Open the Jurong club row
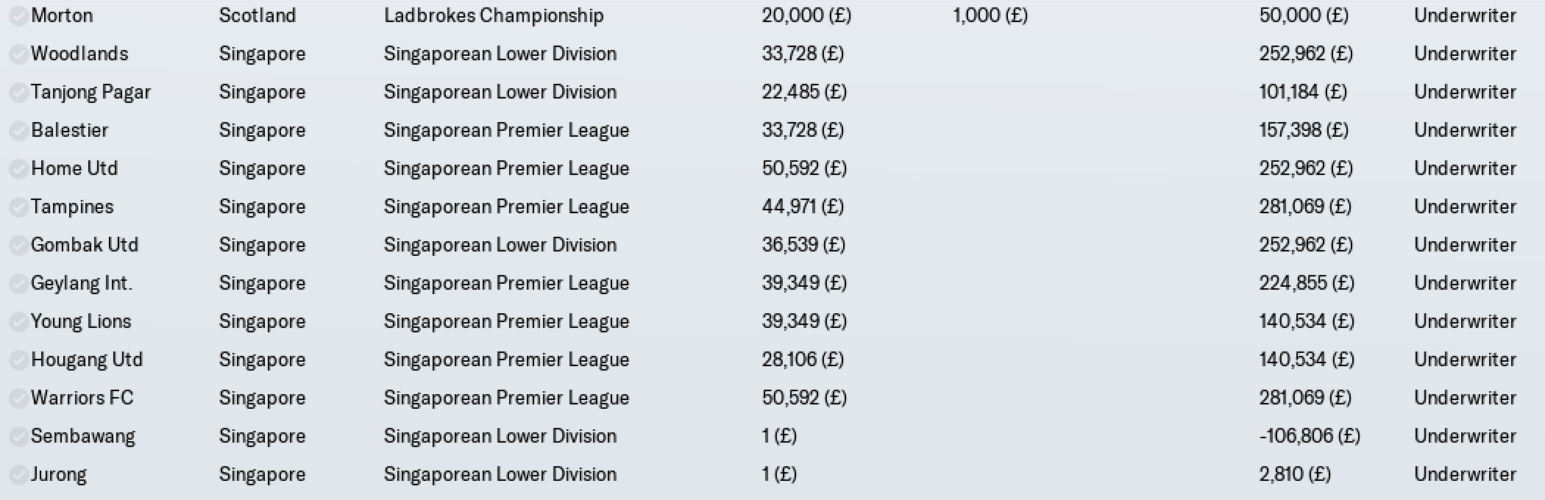 tap(772, 474)
